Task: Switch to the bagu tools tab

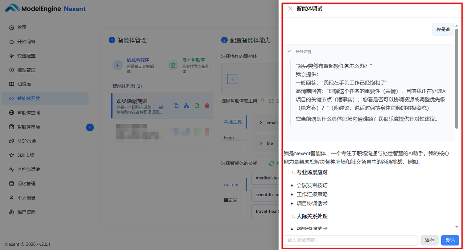Action: 228,138
